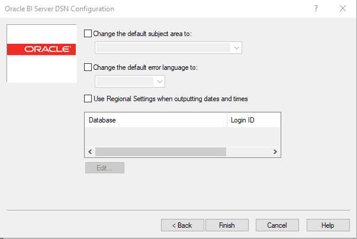
Task: Click the right arrow of horizontal scrollbar
Action: 275,151
